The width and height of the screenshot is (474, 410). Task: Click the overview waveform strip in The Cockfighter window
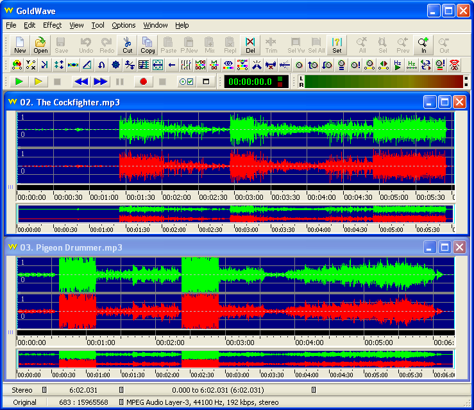pyautogui.click(x=235, y=214)
